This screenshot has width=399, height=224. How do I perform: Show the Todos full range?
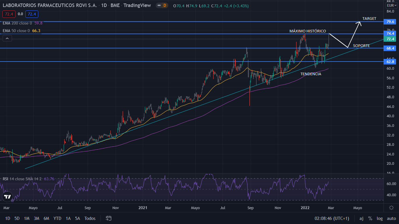[x=90, y=218]
